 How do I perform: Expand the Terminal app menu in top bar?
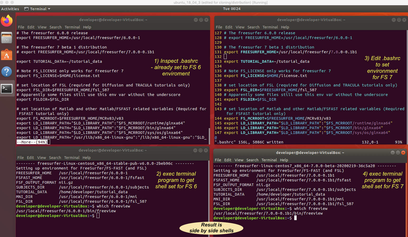click(x=37, y=9)
